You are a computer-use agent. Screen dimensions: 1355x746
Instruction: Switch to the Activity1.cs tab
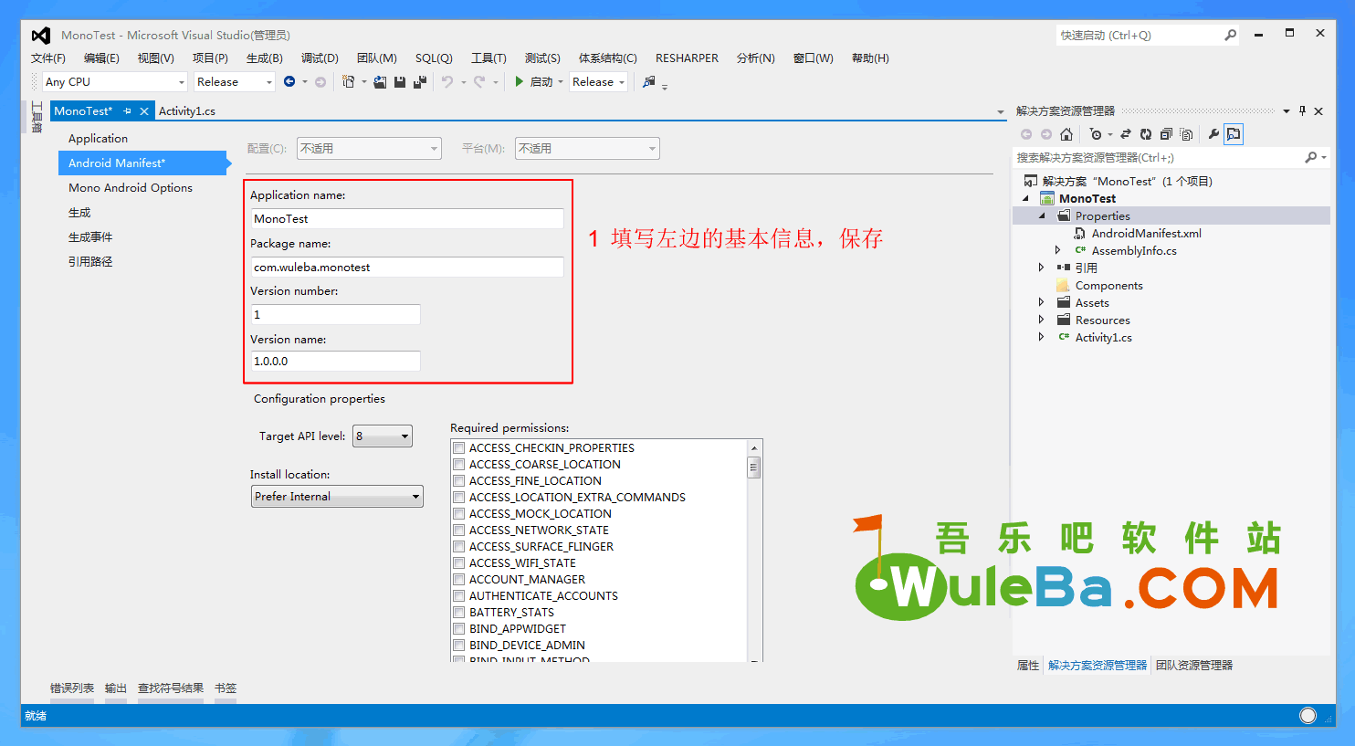click(x=187, y=111)
